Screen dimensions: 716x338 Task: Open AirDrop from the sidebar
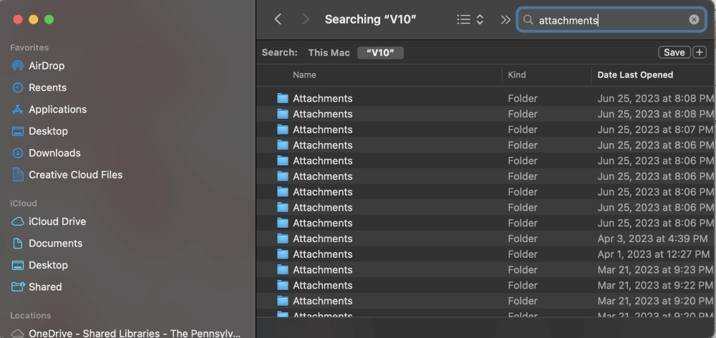[47, 66]
